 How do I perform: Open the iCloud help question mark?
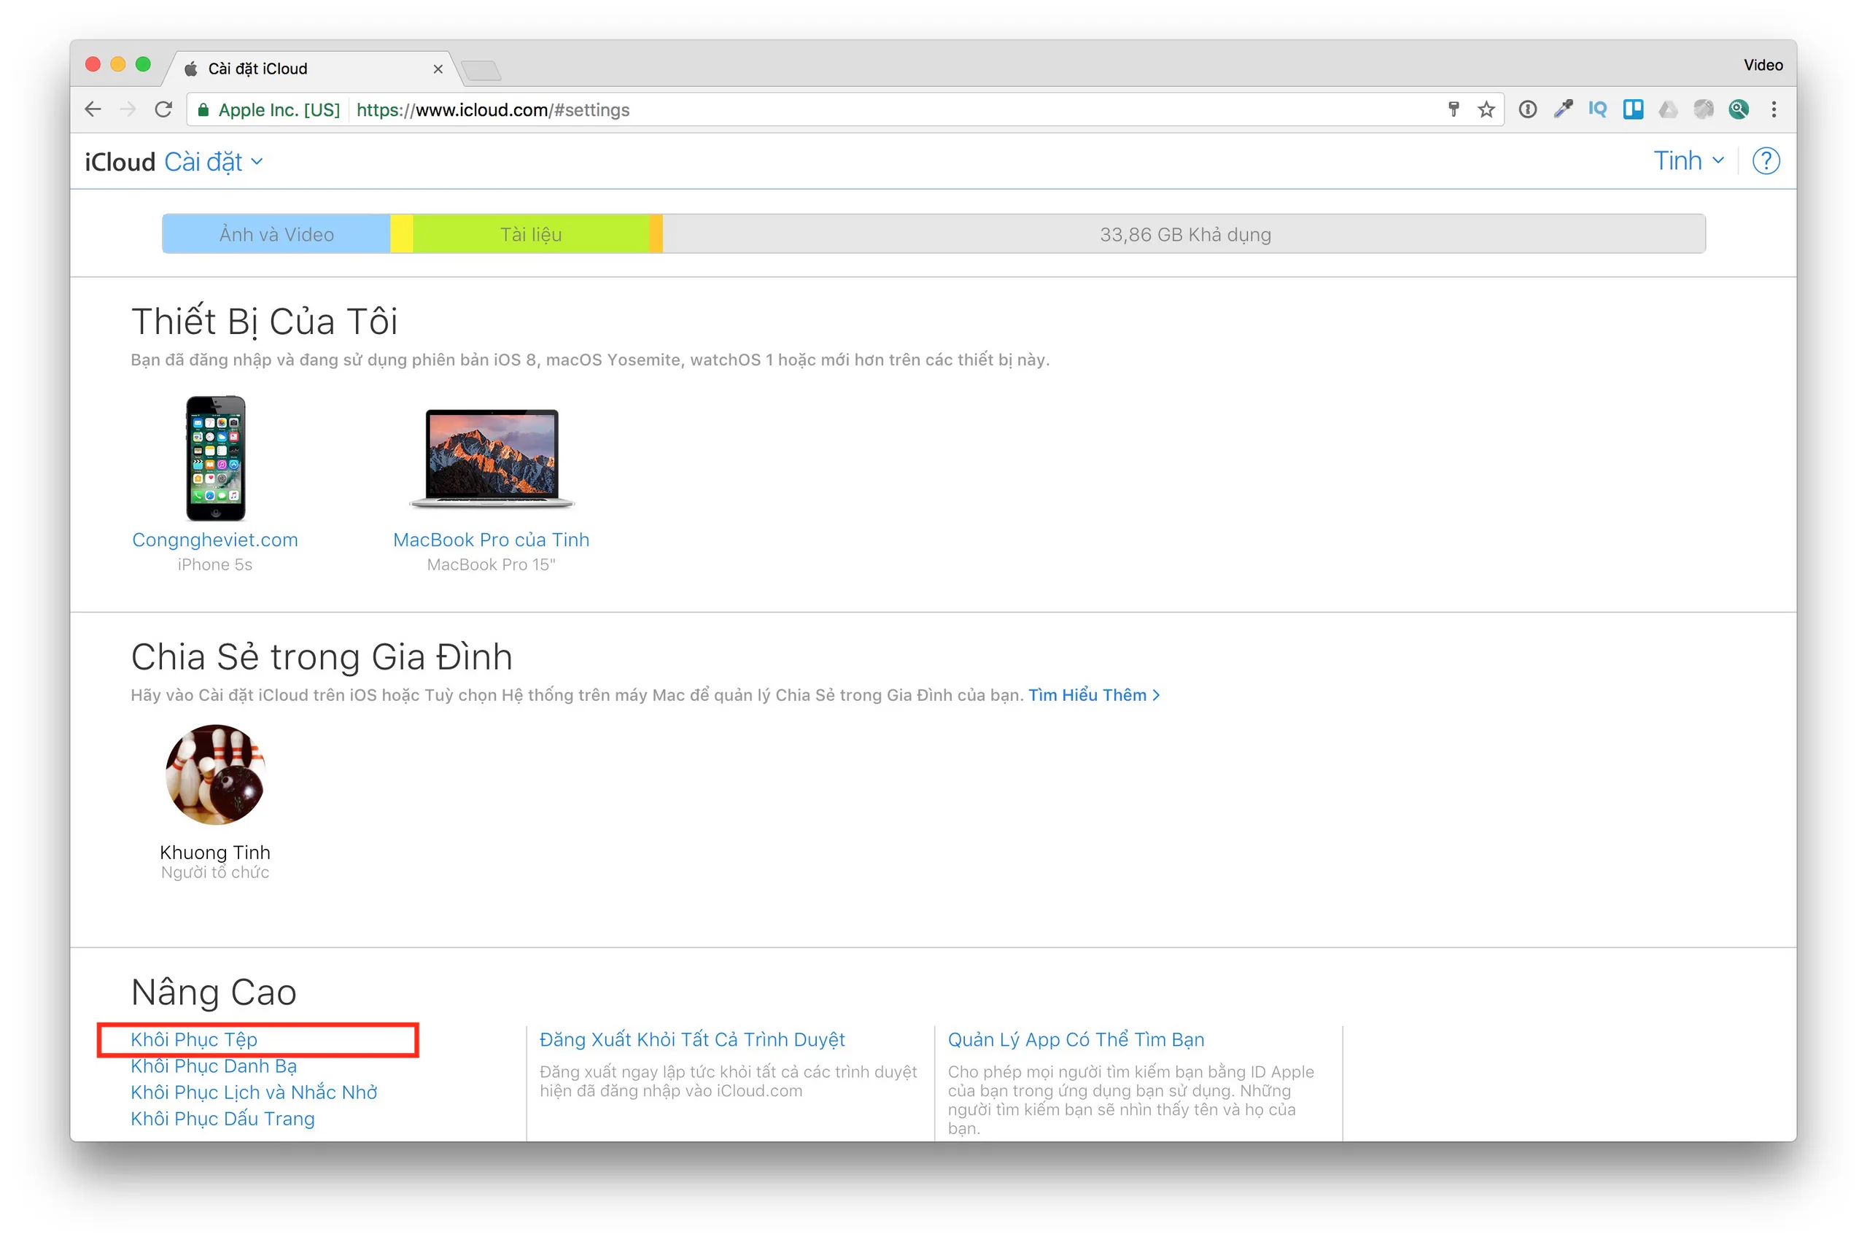coord(1766,160)
